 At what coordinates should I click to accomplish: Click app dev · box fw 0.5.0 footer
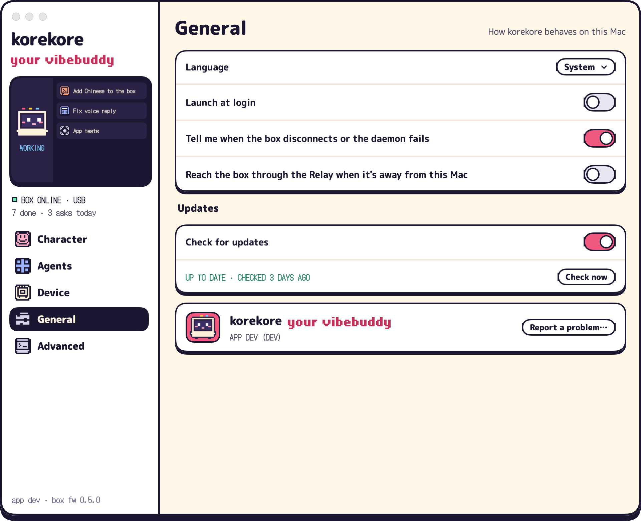tap(56, 500)
